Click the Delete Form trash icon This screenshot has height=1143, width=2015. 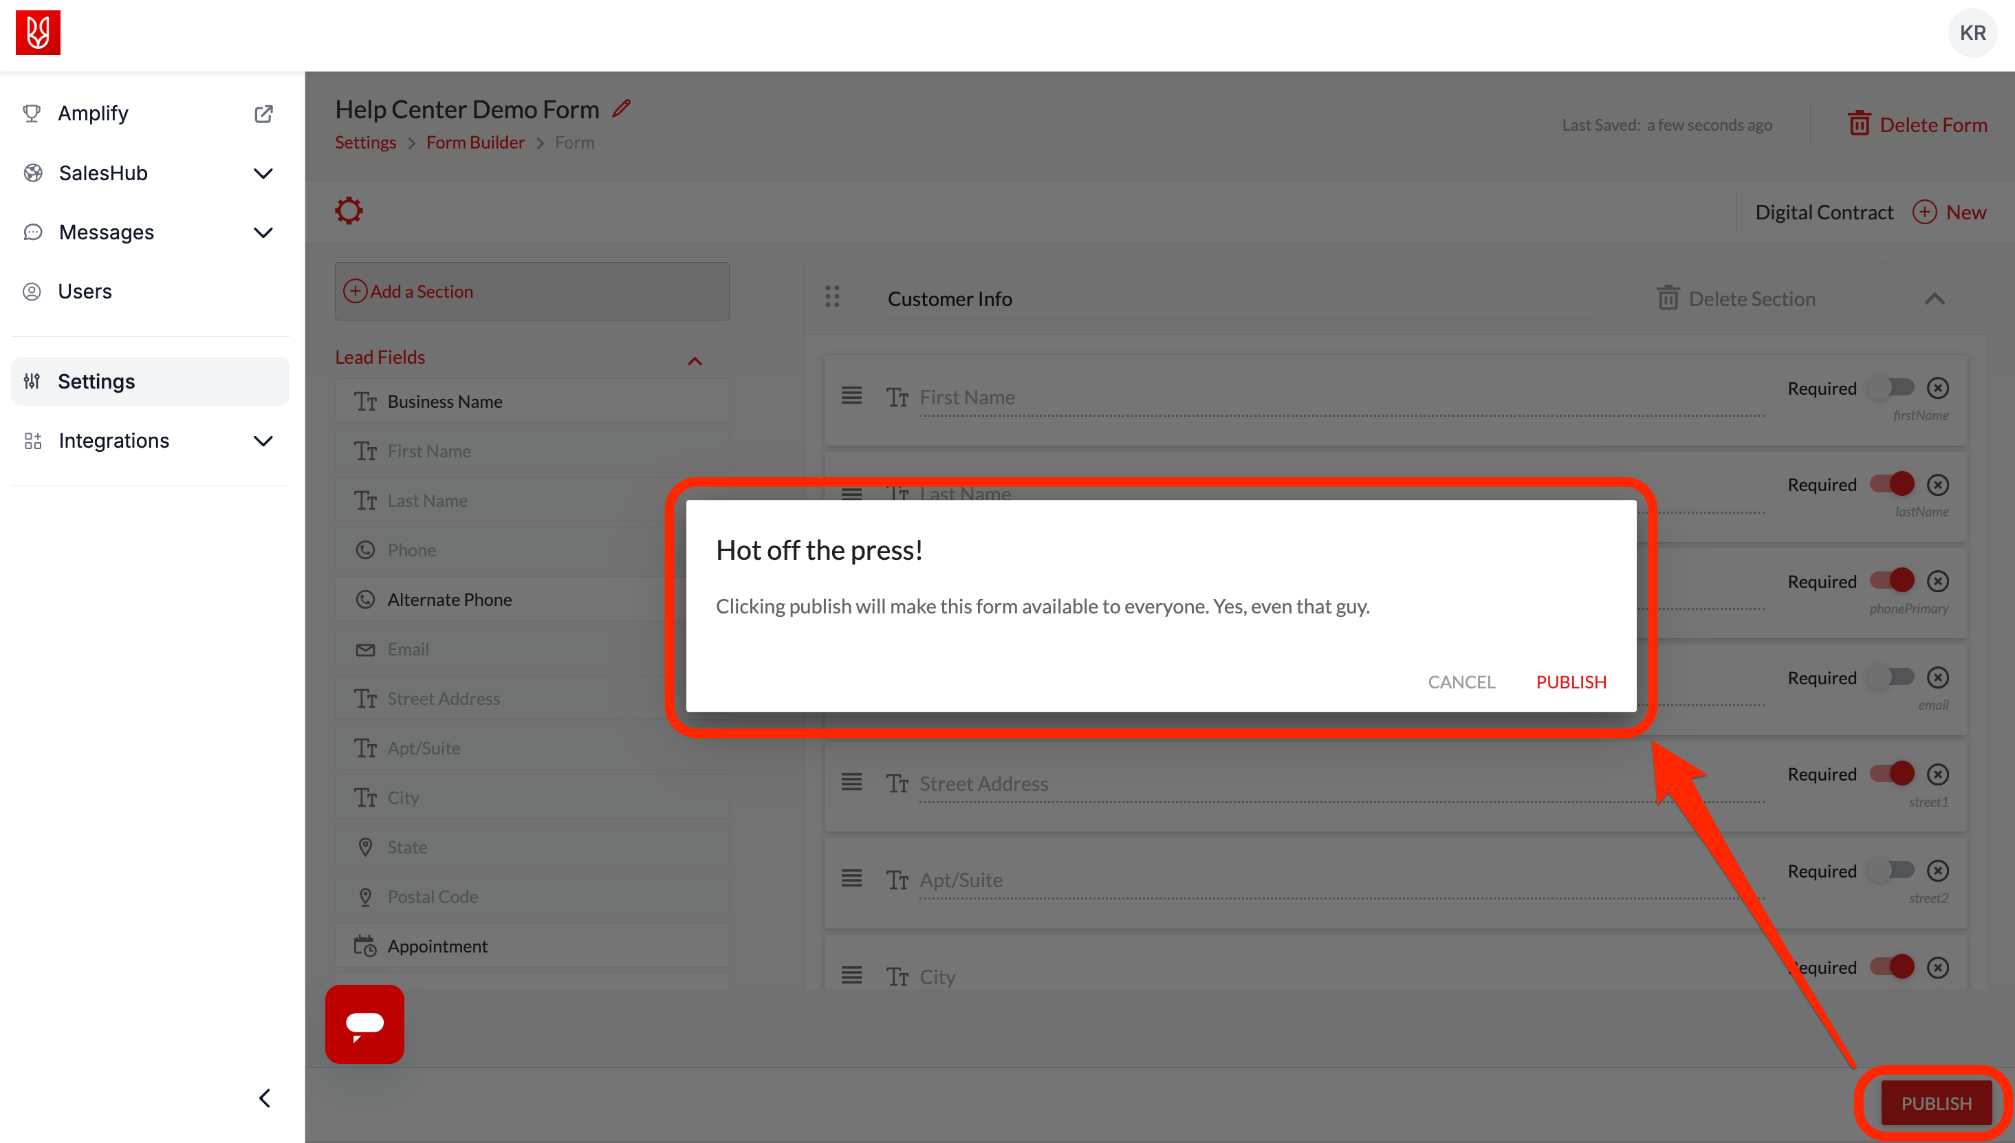point(1858,124)
